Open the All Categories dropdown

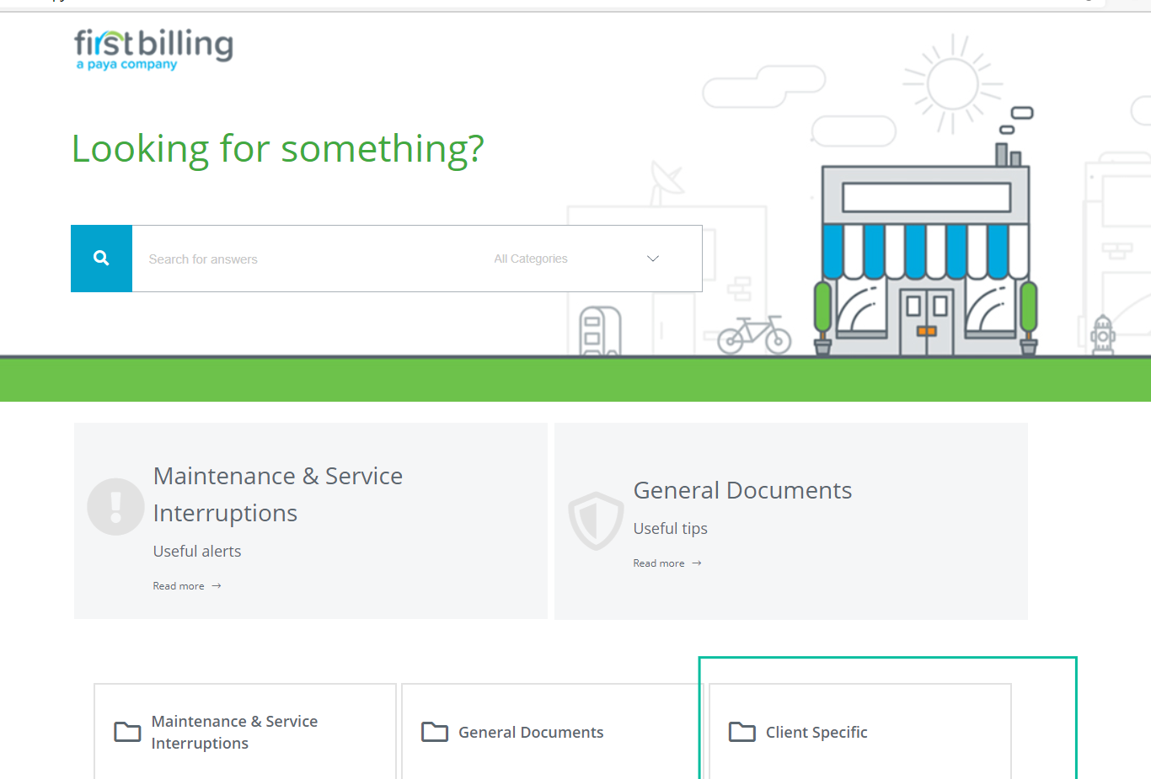(576, 259)
